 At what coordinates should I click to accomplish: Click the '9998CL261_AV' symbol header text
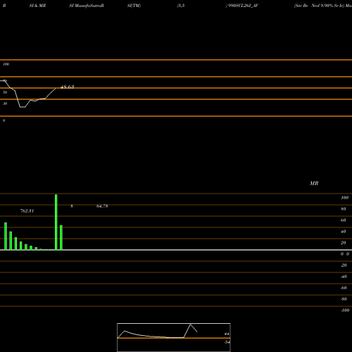click(x=242, y=6)
